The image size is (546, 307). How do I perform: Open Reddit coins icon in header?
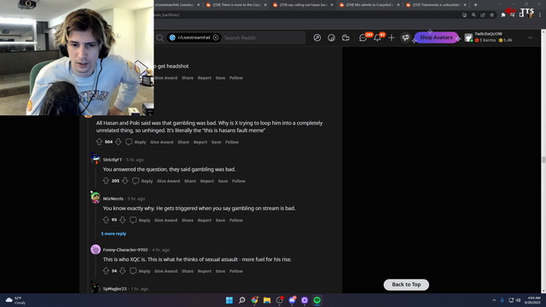(331, 38)
